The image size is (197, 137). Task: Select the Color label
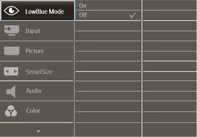[33, 111]
